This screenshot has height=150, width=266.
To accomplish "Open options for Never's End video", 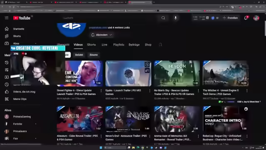I will tap(150, 136).
